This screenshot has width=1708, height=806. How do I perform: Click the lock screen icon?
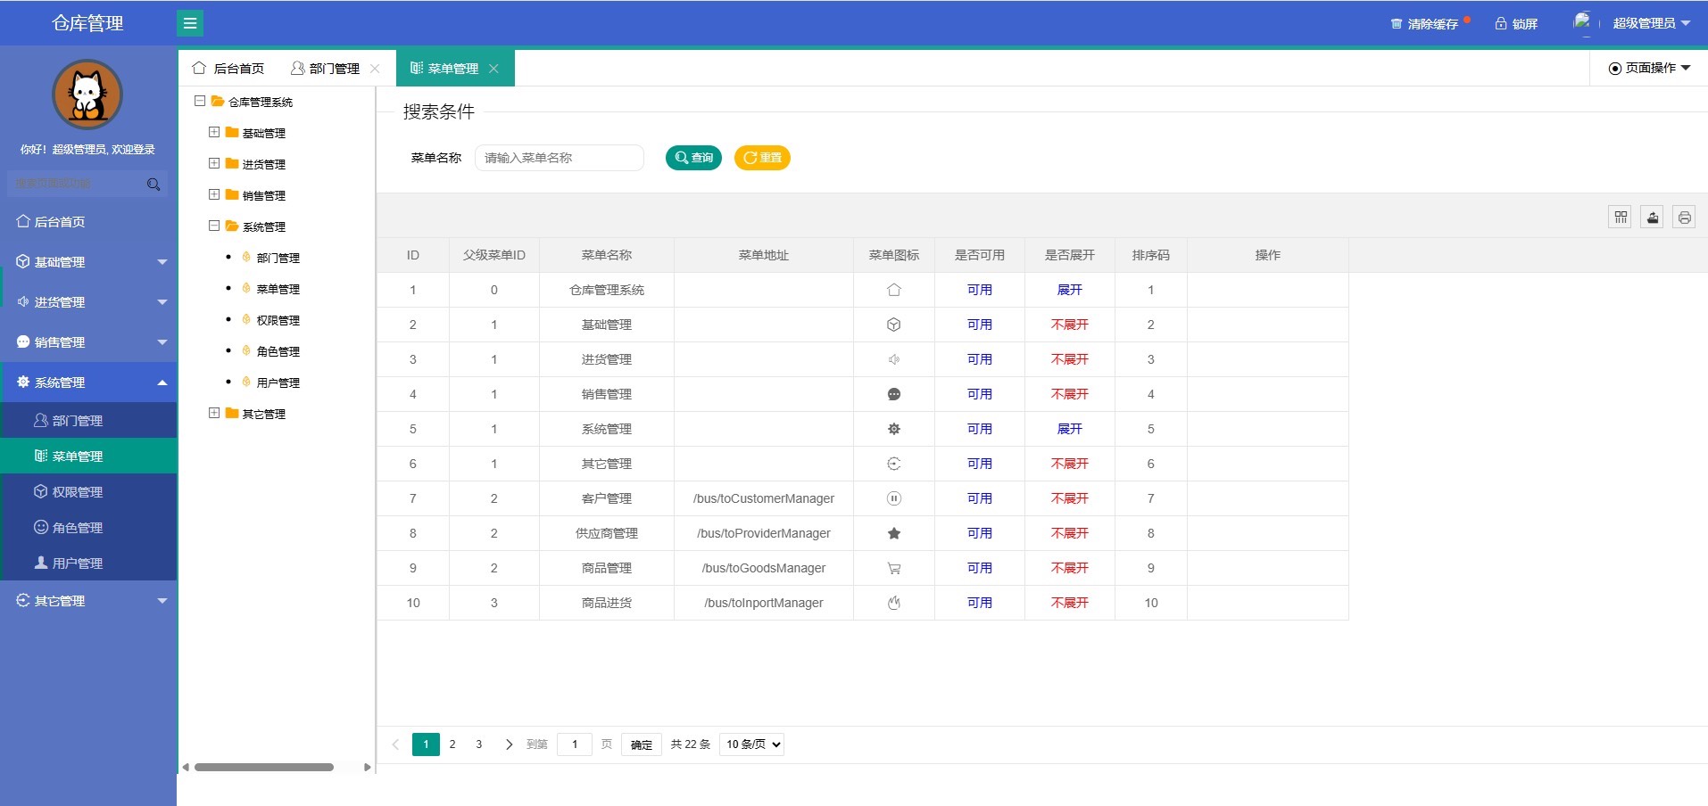pyautogui.click(x=1501, y=24)
